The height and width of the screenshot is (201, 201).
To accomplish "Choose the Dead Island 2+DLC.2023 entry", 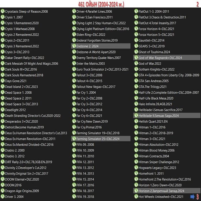I will click(22, 87).
